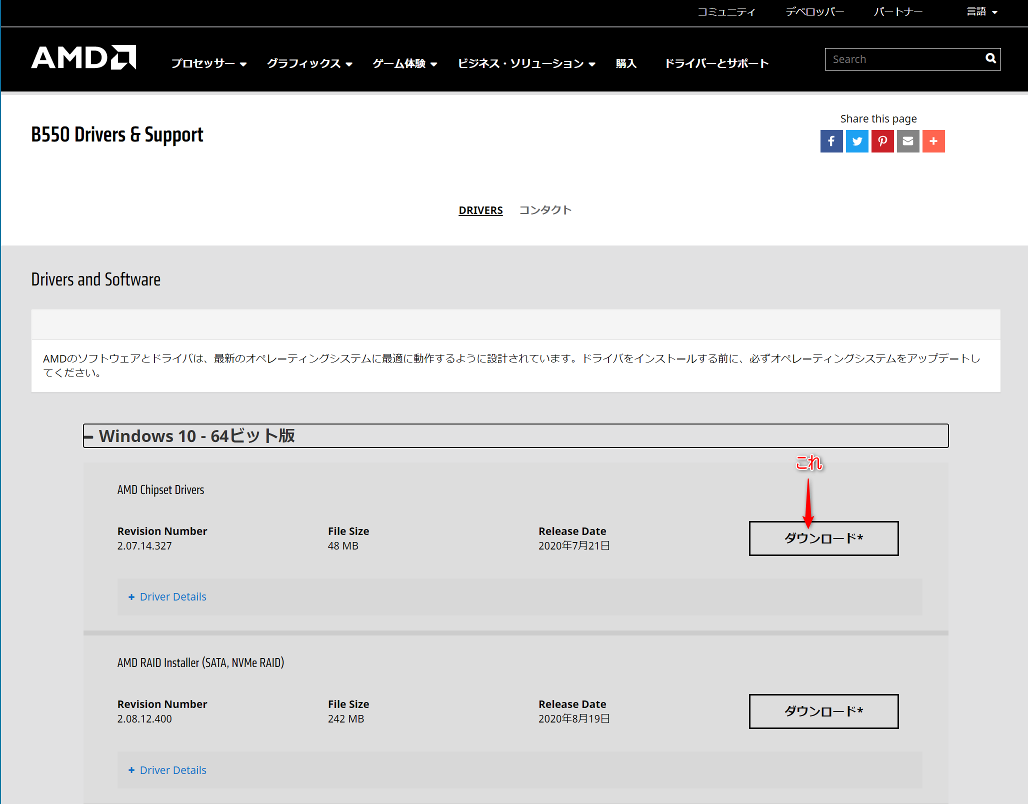Viewport: 1028px width, 804px height.
Task: Click the 48 MB file size value
Action: (343, 546)
